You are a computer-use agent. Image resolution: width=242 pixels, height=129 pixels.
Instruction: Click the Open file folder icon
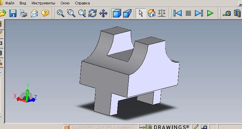pos(2,13)
